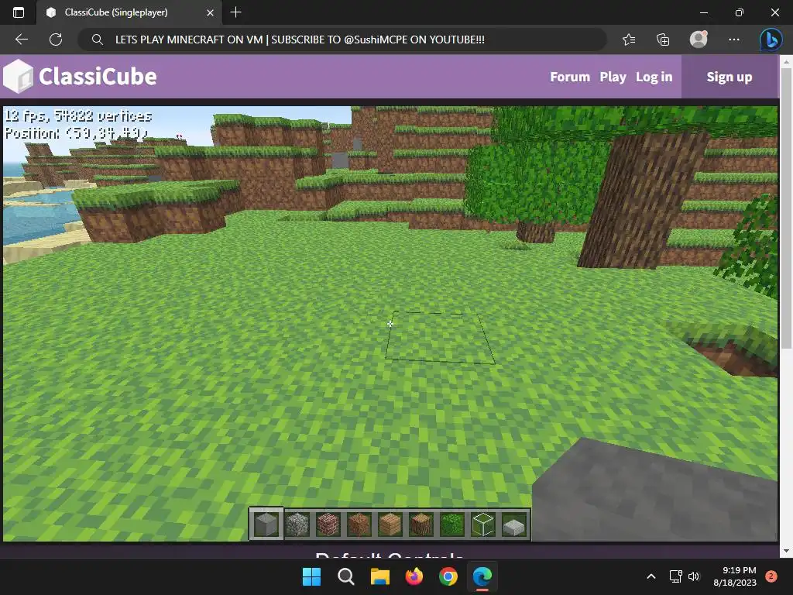
Task: Show hidden system tray icons
Action: pyautogui.click(x=651, y=576)
